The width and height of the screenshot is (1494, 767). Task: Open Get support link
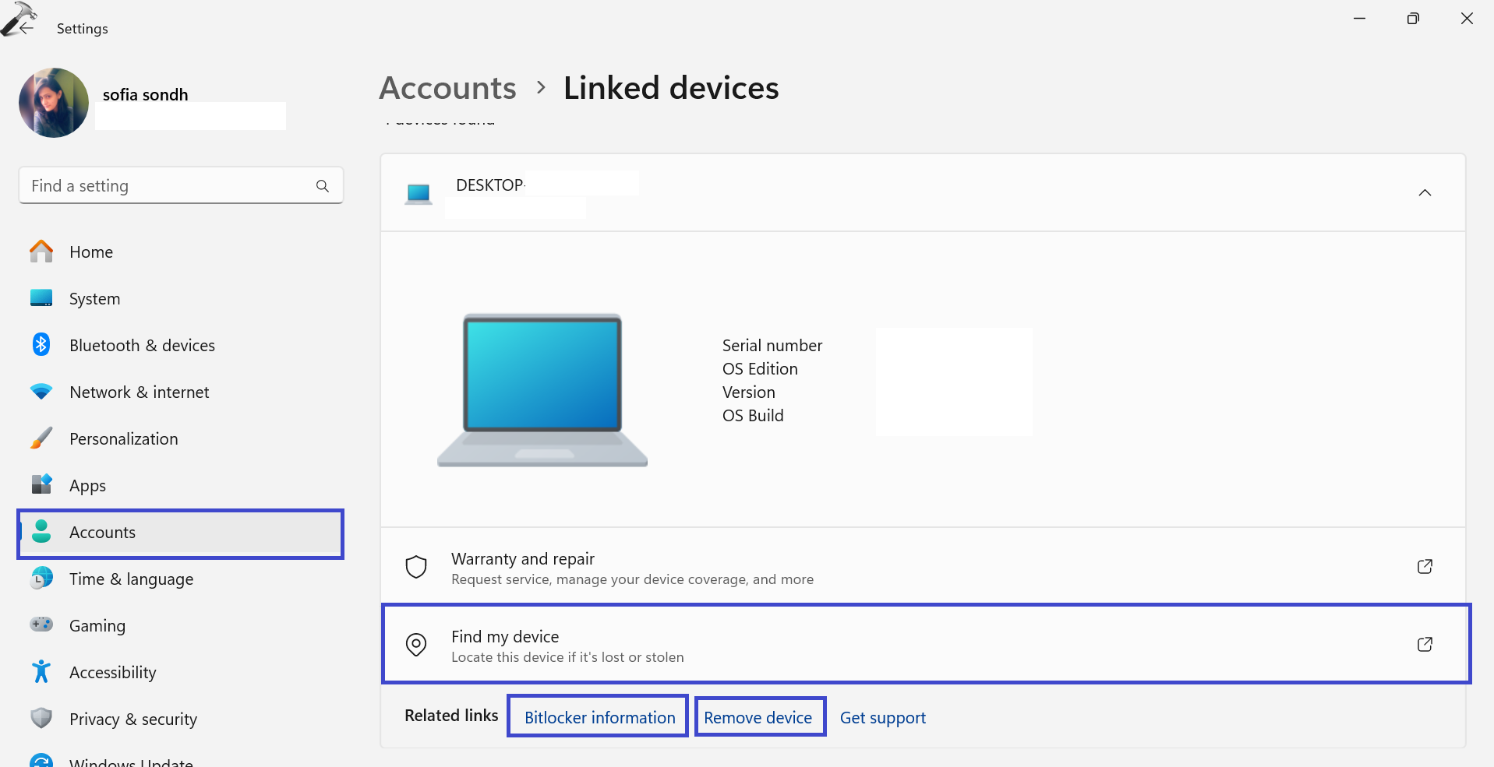(882, 717)
